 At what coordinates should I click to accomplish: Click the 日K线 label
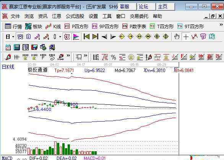pyautogui.click(x=8, y=67)
